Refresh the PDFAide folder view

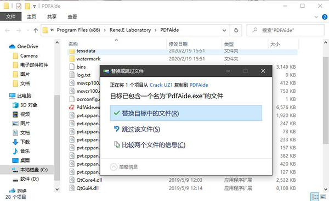[236, 30]
